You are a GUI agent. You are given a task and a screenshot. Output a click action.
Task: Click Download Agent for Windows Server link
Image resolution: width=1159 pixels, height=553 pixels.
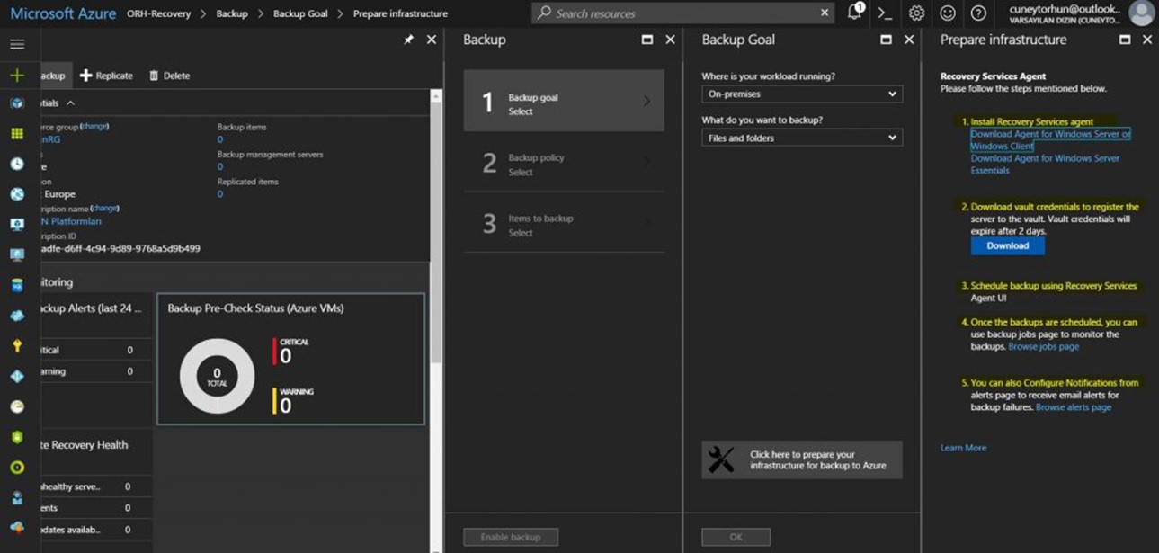[1050, 139]
